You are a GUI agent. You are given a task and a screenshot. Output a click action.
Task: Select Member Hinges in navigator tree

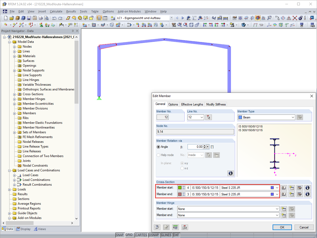click(x=34, y=99)
